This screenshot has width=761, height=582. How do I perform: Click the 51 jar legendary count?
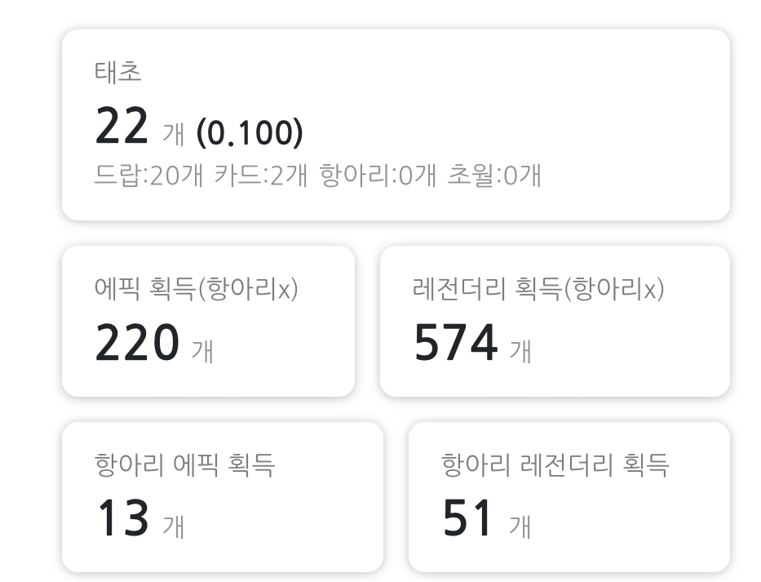click(468, 519)
